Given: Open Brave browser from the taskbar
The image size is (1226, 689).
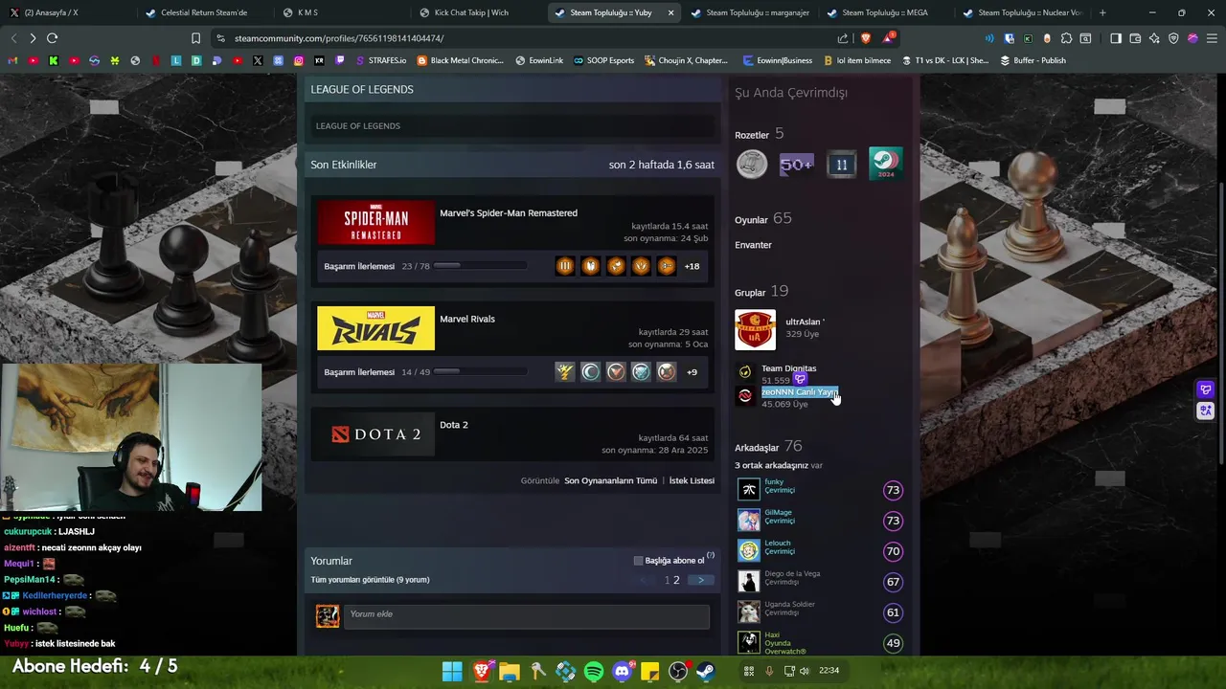Looking at the screenshot, I should (x=482, y=671).
